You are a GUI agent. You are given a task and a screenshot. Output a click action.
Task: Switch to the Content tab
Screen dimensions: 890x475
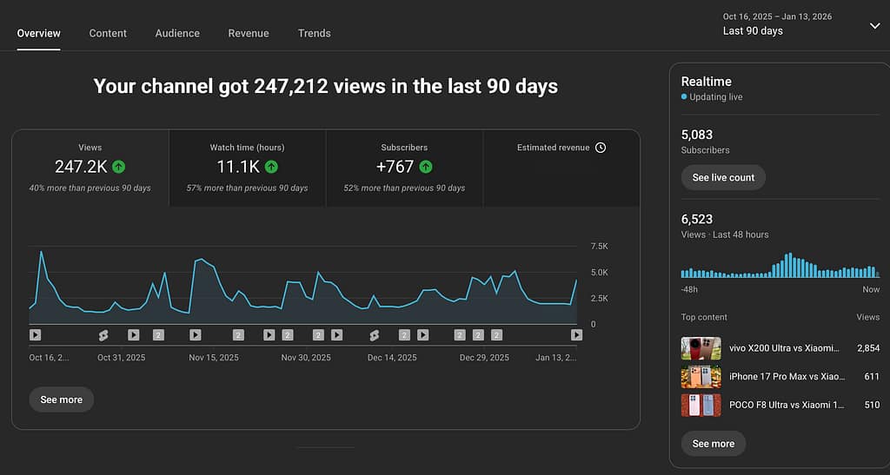[108, 33]
